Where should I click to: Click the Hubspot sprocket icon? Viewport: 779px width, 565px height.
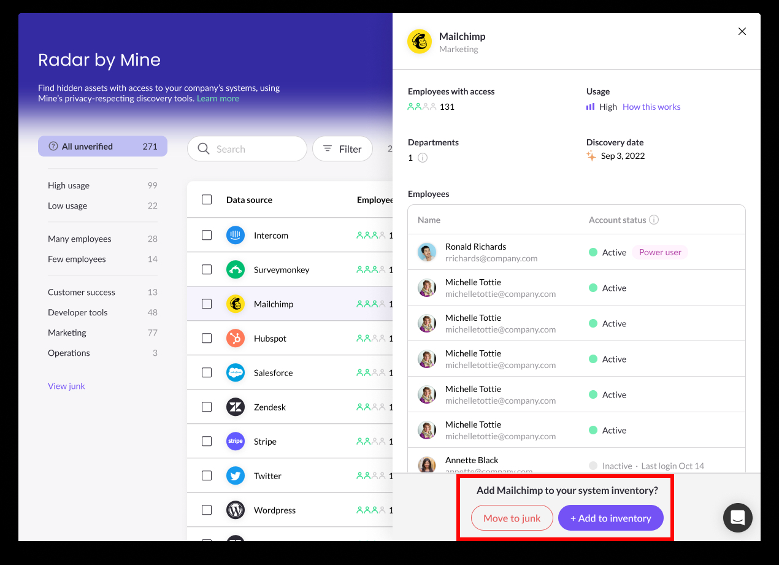(235, 338)
